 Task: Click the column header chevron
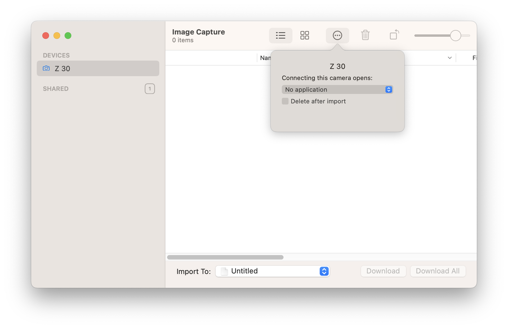pos(450,58)
